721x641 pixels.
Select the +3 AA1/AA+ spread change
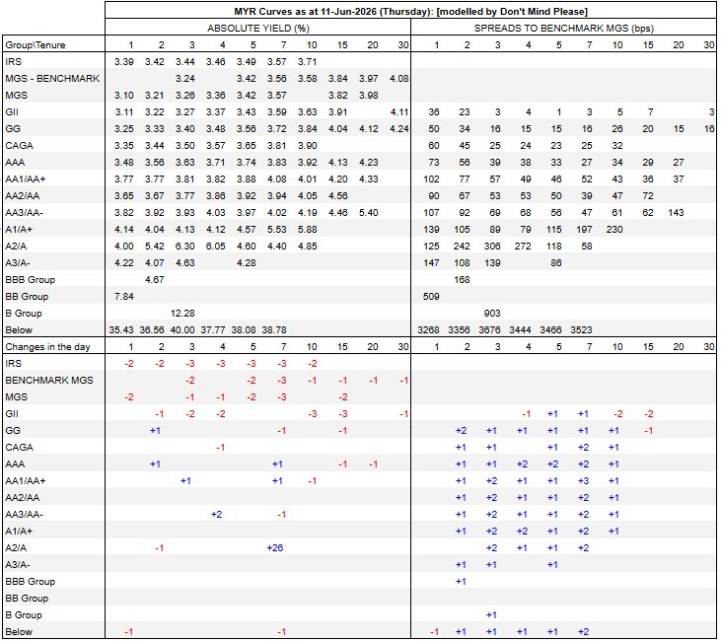coord(584,481)
